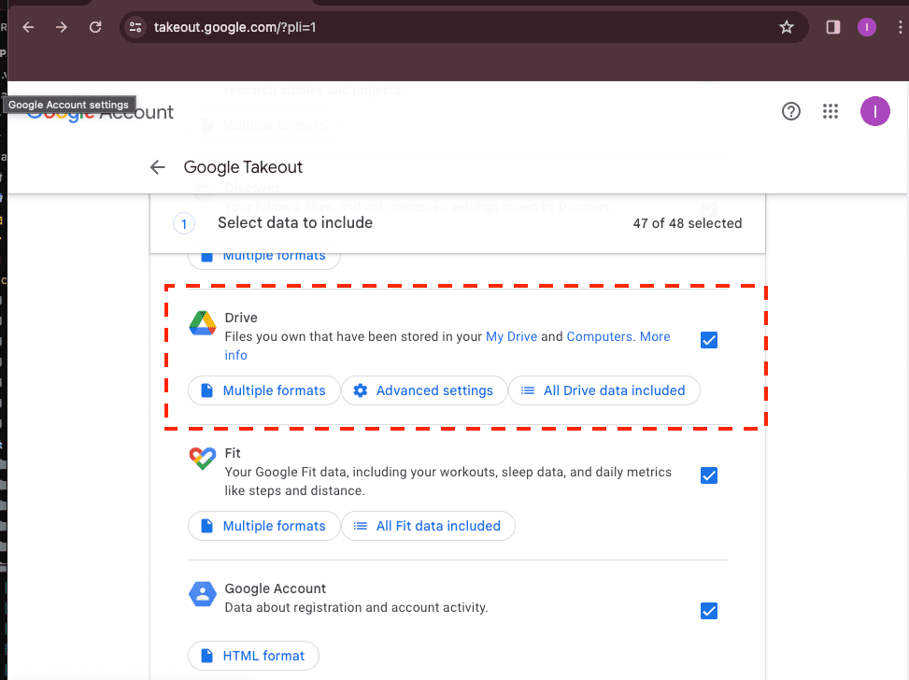Go back using the browser back arrow
Image resolution: width=909 pixels, height=680 pixels.
point(28,27)
